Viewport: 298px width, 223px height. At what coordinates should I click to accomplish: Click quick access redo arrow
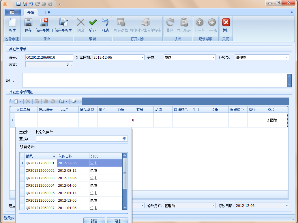click(x=38, y=4)
